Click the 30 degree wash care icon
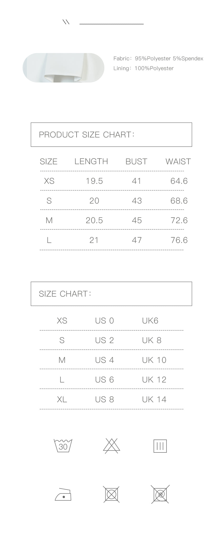This screenshot has height=540, width=223. [63, 446]
